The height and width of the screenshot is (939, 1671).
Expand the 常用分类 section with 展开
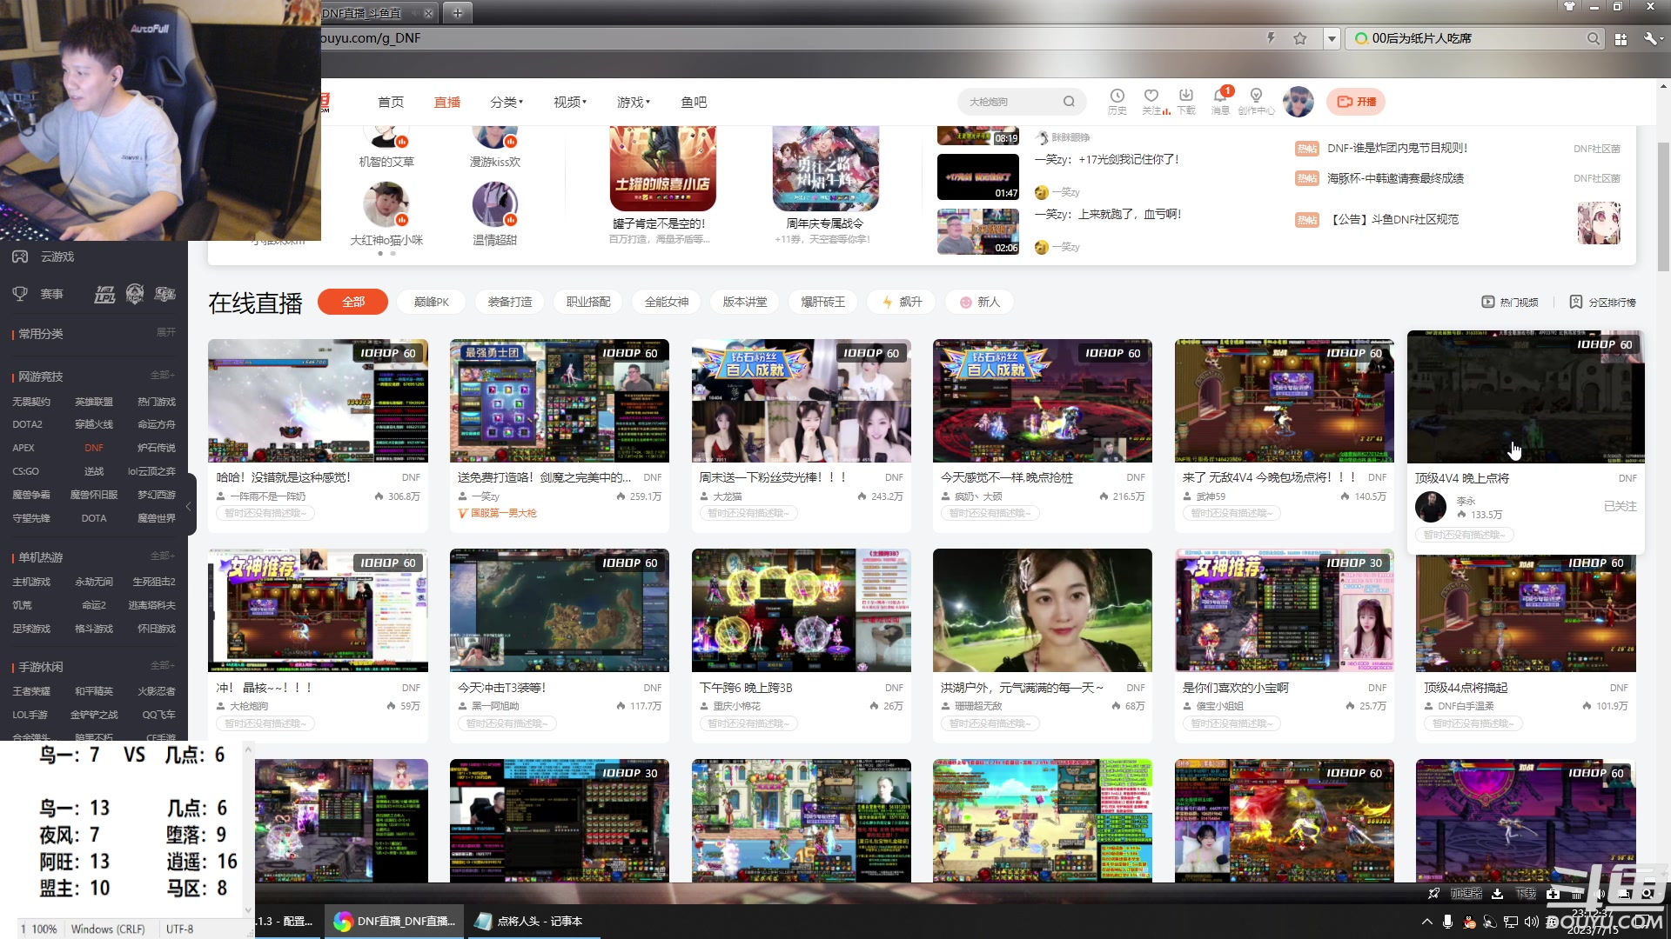click(165, 332)
